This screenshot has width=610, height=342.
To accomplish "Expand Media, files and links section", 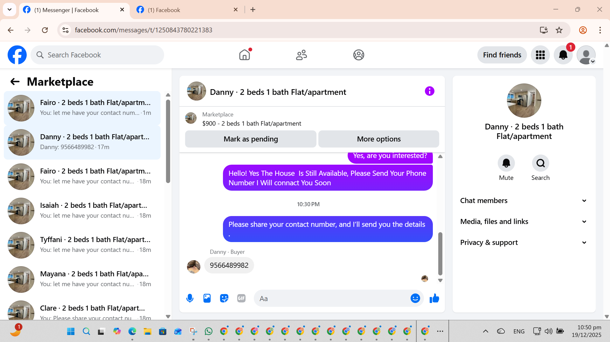I will [523, 221].
